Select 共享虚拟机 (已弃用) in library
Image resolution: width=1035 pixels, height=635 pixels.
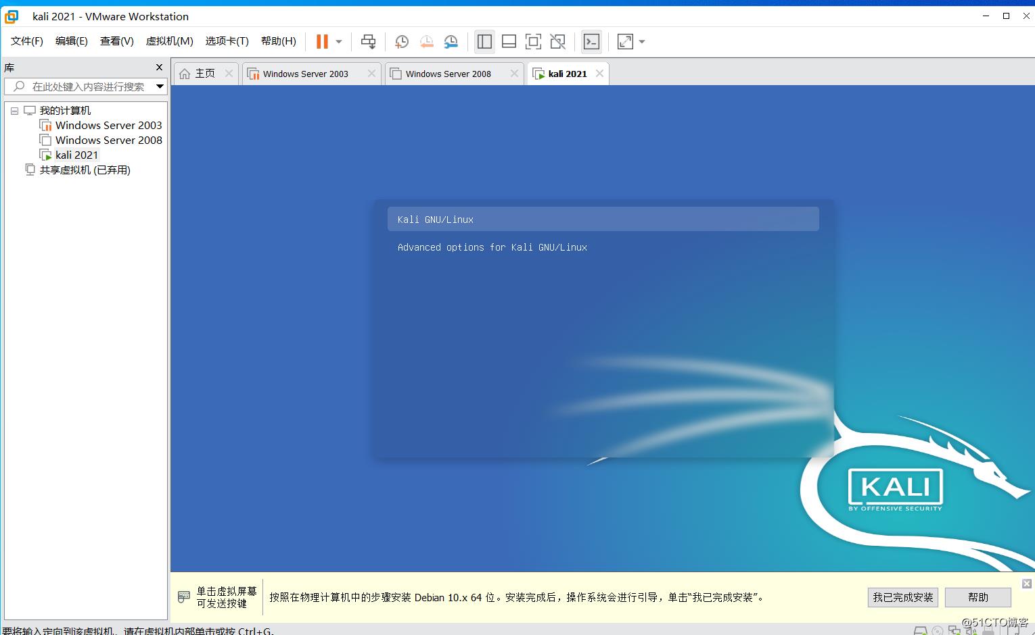click(x=85, y=170)
